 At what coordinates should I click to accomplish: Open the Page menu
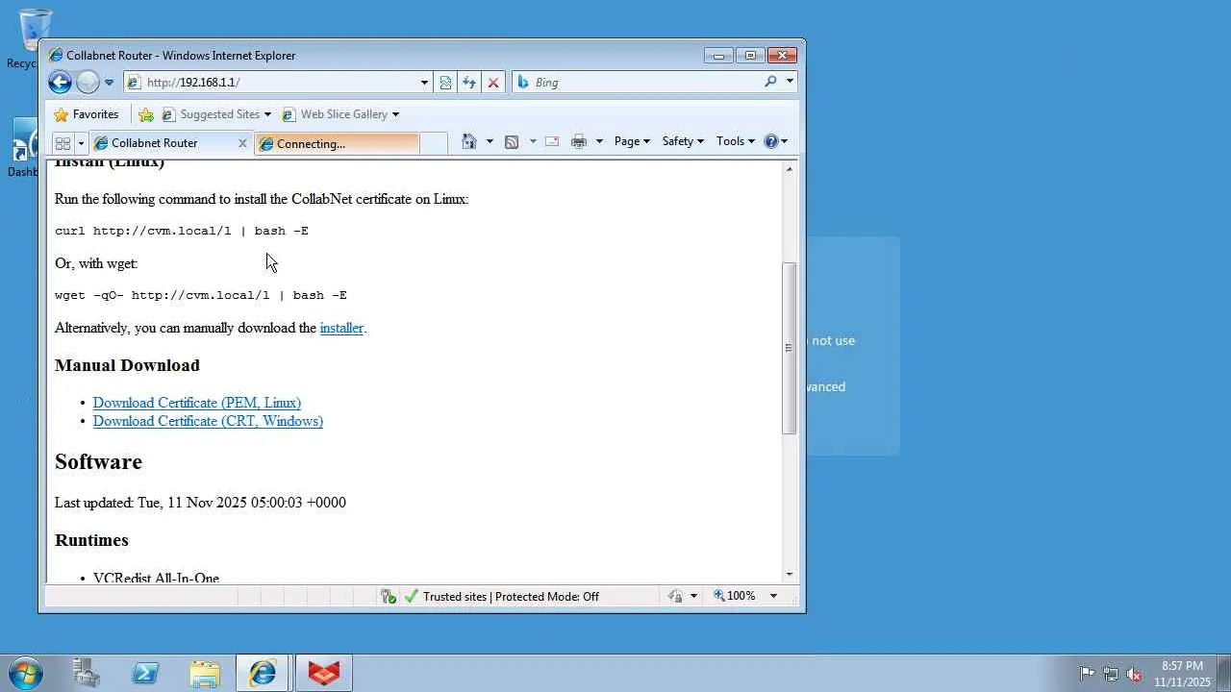(632, 141)
